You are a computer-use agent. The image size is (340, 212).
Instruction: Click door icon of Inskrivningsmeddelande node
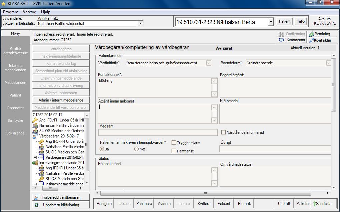tap(35, 163)
